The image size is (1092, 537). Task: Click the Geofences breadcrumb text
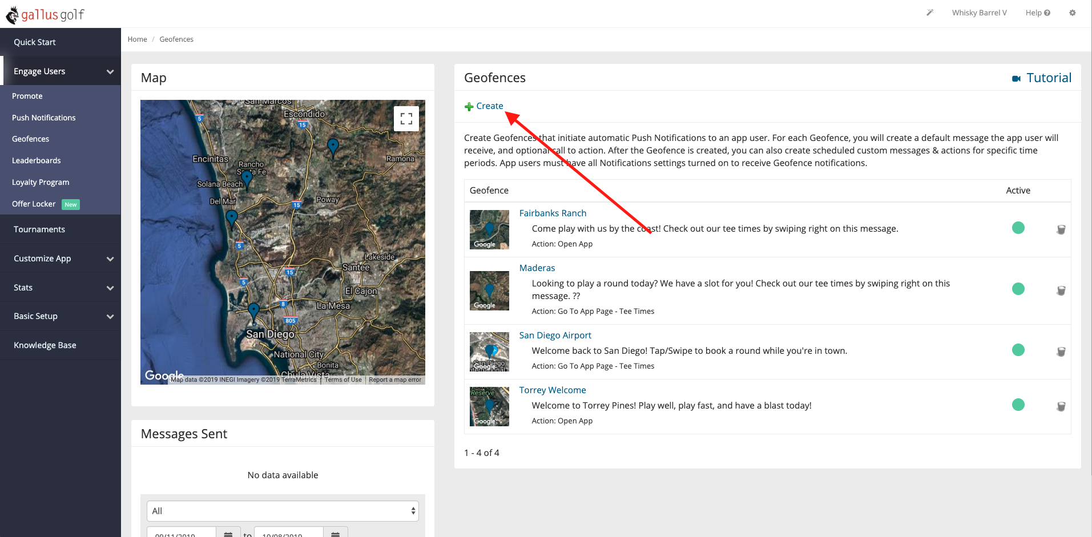[x=176, y=39]
